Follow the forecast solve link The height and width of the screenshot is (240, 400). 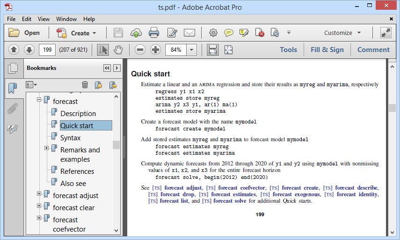[x=230, y=201]
